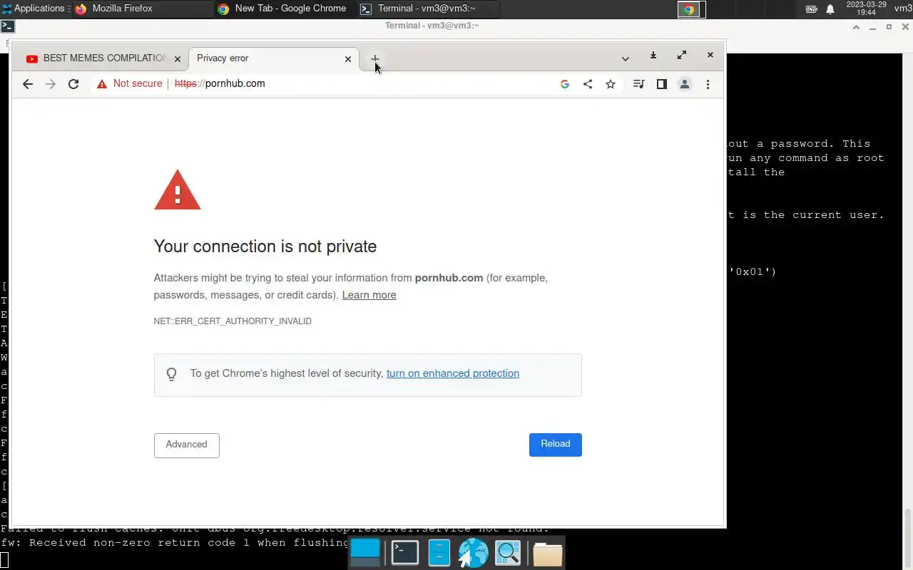Image resolution: width=913 pixels, height=570 pixels.
Task: Expand the tab search chevron
Action: [626, 59]
